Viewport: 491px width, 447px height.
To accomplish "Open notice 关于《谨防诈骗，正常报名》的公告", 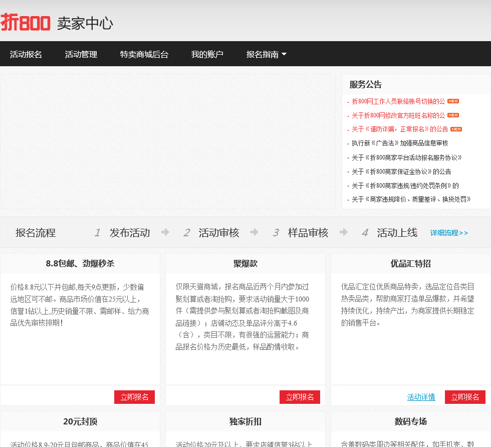I will (400, 129).
